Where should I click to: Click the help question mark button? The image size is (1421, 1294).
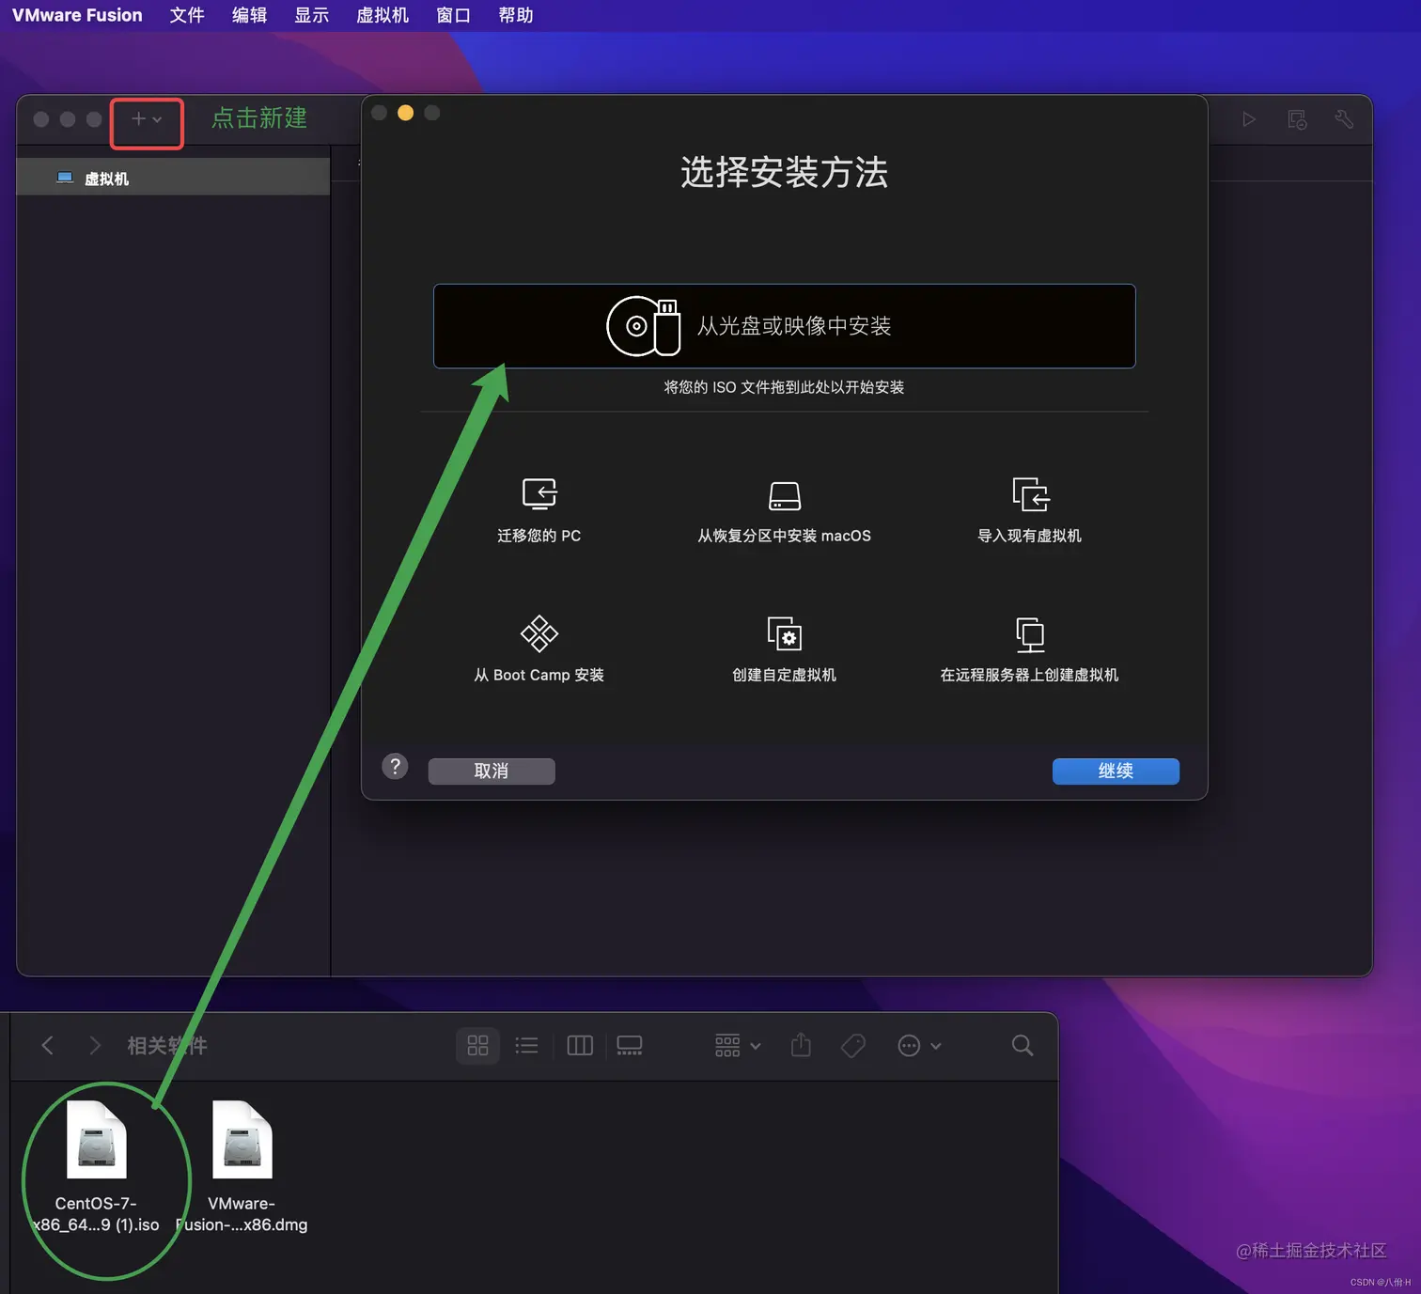coord(395,767)
